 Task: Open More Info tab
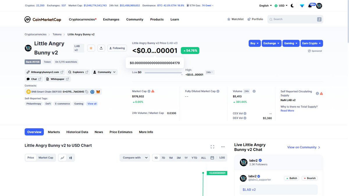tap(146, 132)
